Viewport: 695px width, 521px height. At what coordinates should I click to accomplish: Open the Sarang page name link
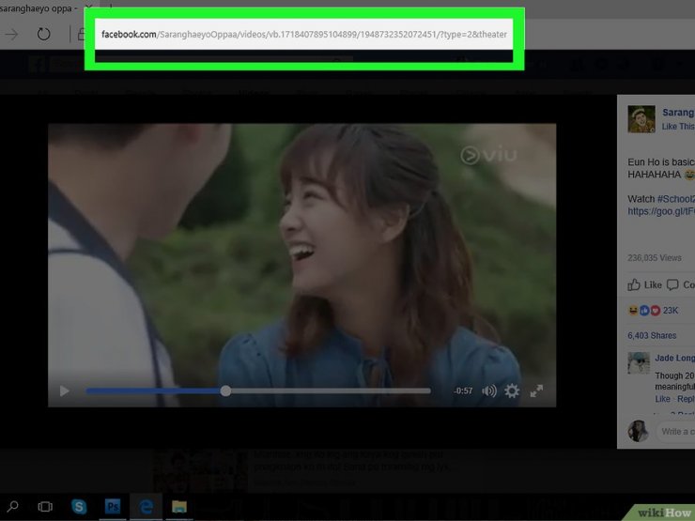pos(678,113)
